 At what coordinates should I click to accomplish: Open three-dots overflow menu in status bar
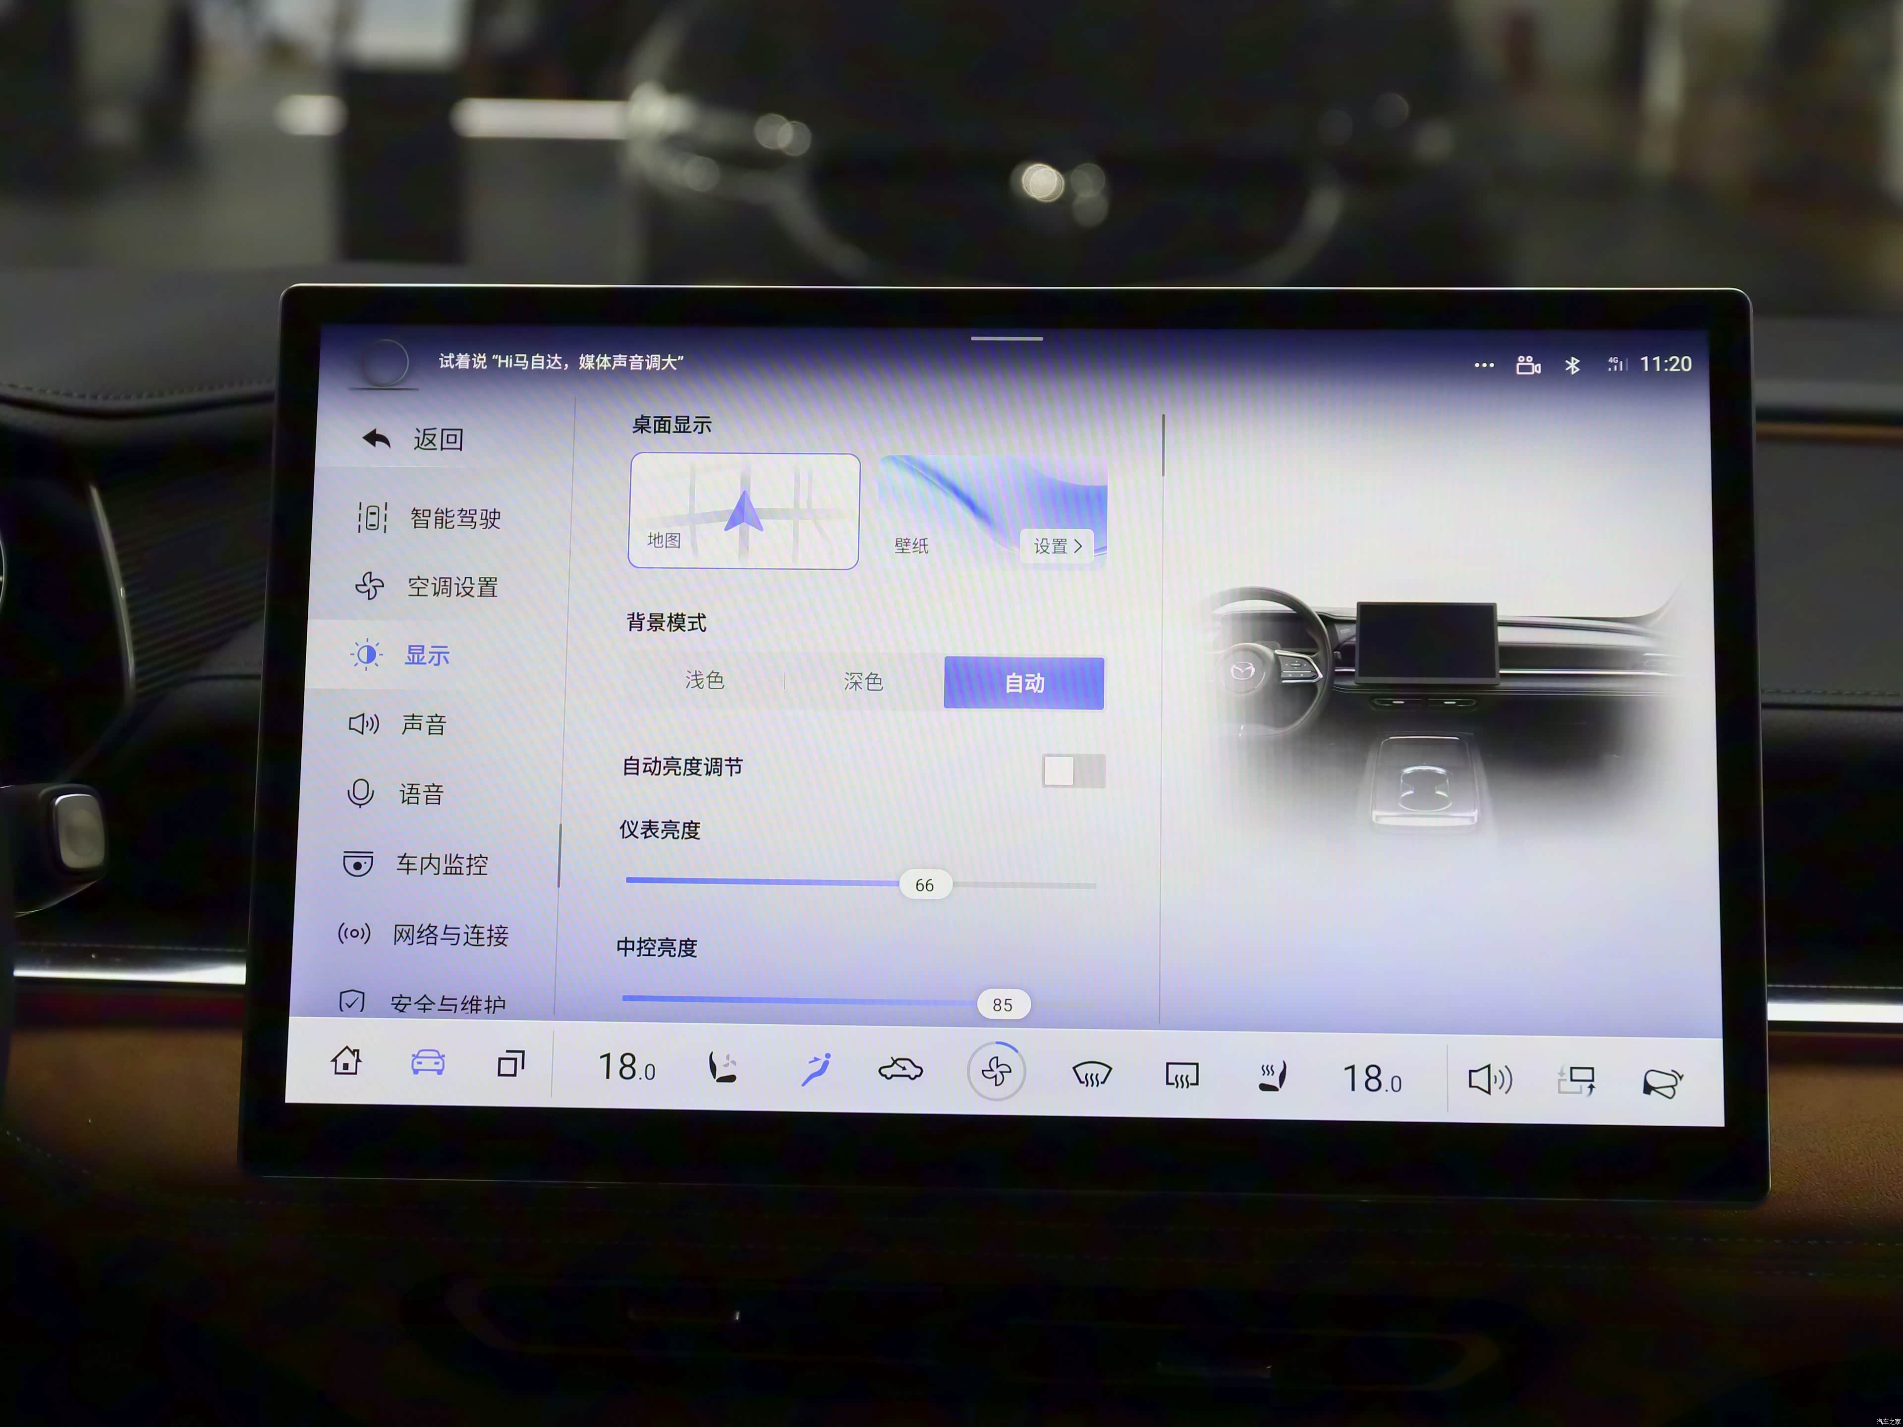click(1483, 365)
